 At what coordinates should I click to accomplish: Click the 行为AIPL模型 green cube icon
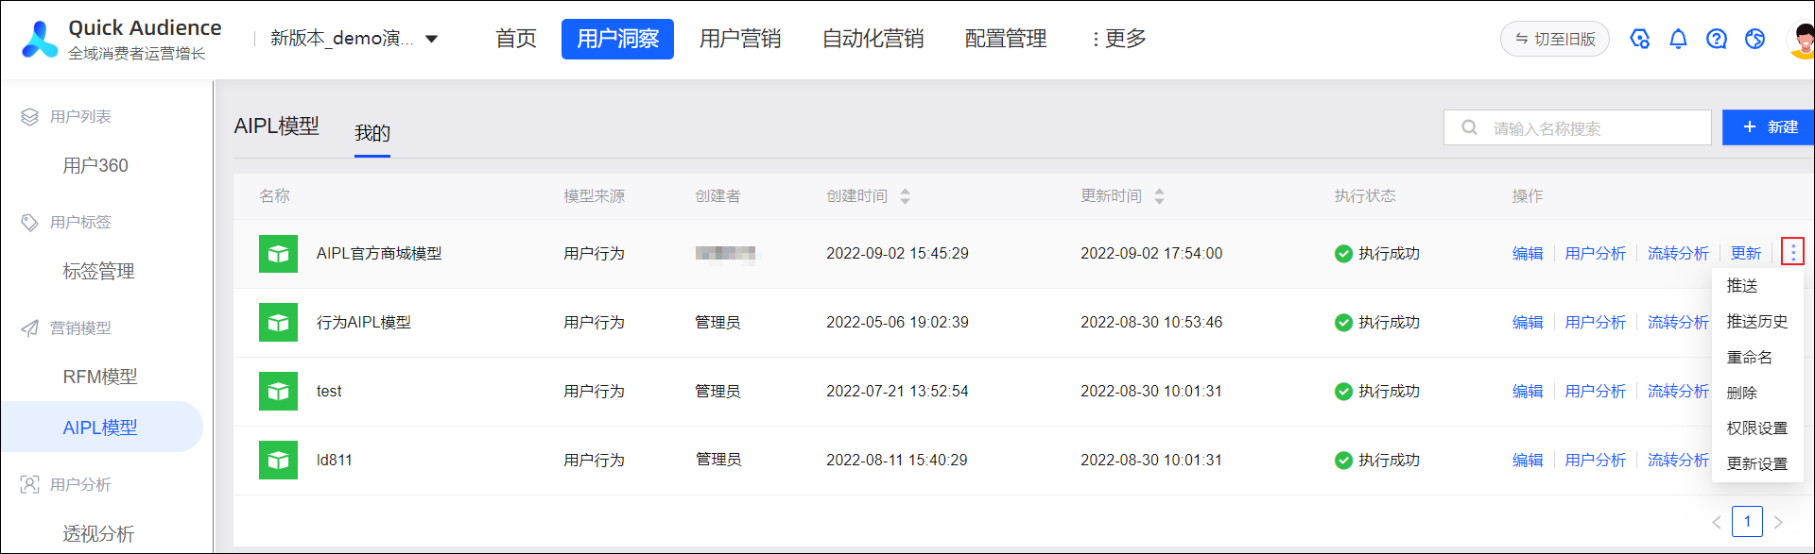coord(278,323)
